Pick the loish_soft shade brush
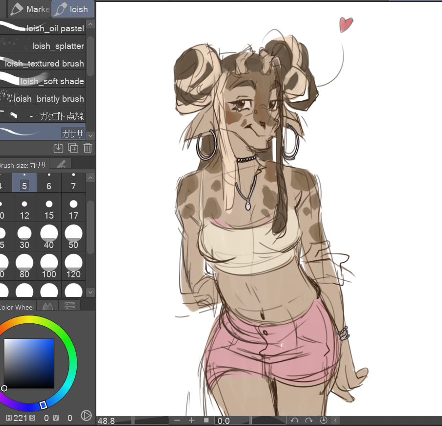Image resolution: width=442 pixels, height=426 pixels. pos(43,81)
